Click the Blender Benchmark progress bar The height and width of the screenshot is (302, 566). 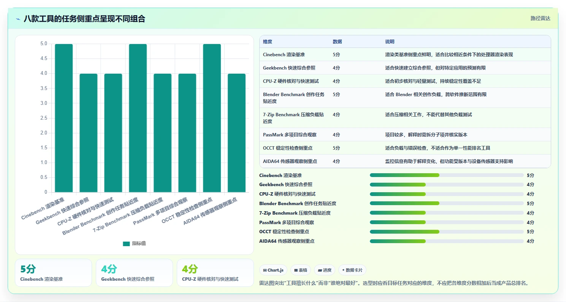(447, 203)
